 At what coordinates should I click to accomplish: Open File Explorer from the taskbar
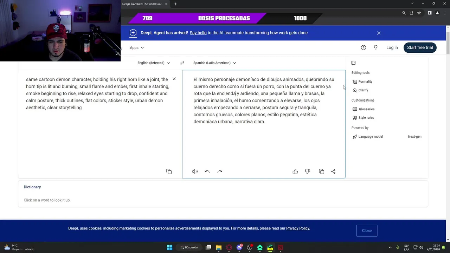click(x=219, y=247)
